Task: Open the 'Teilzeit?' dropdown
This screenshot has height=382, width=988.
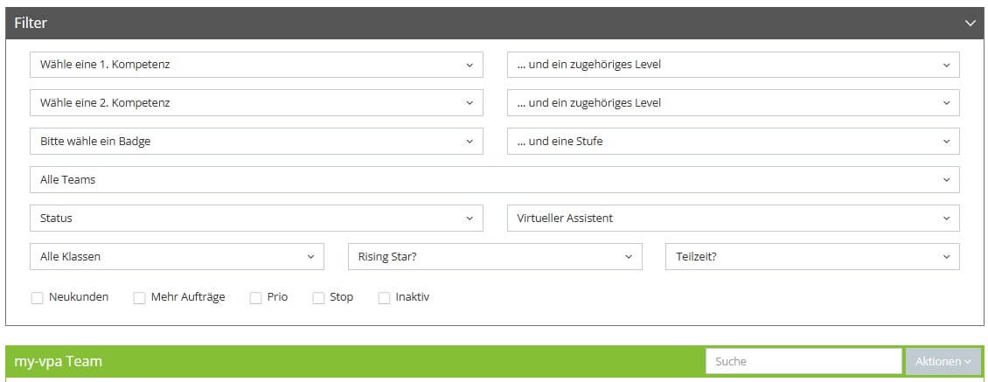Action: (x=813, y=256)
